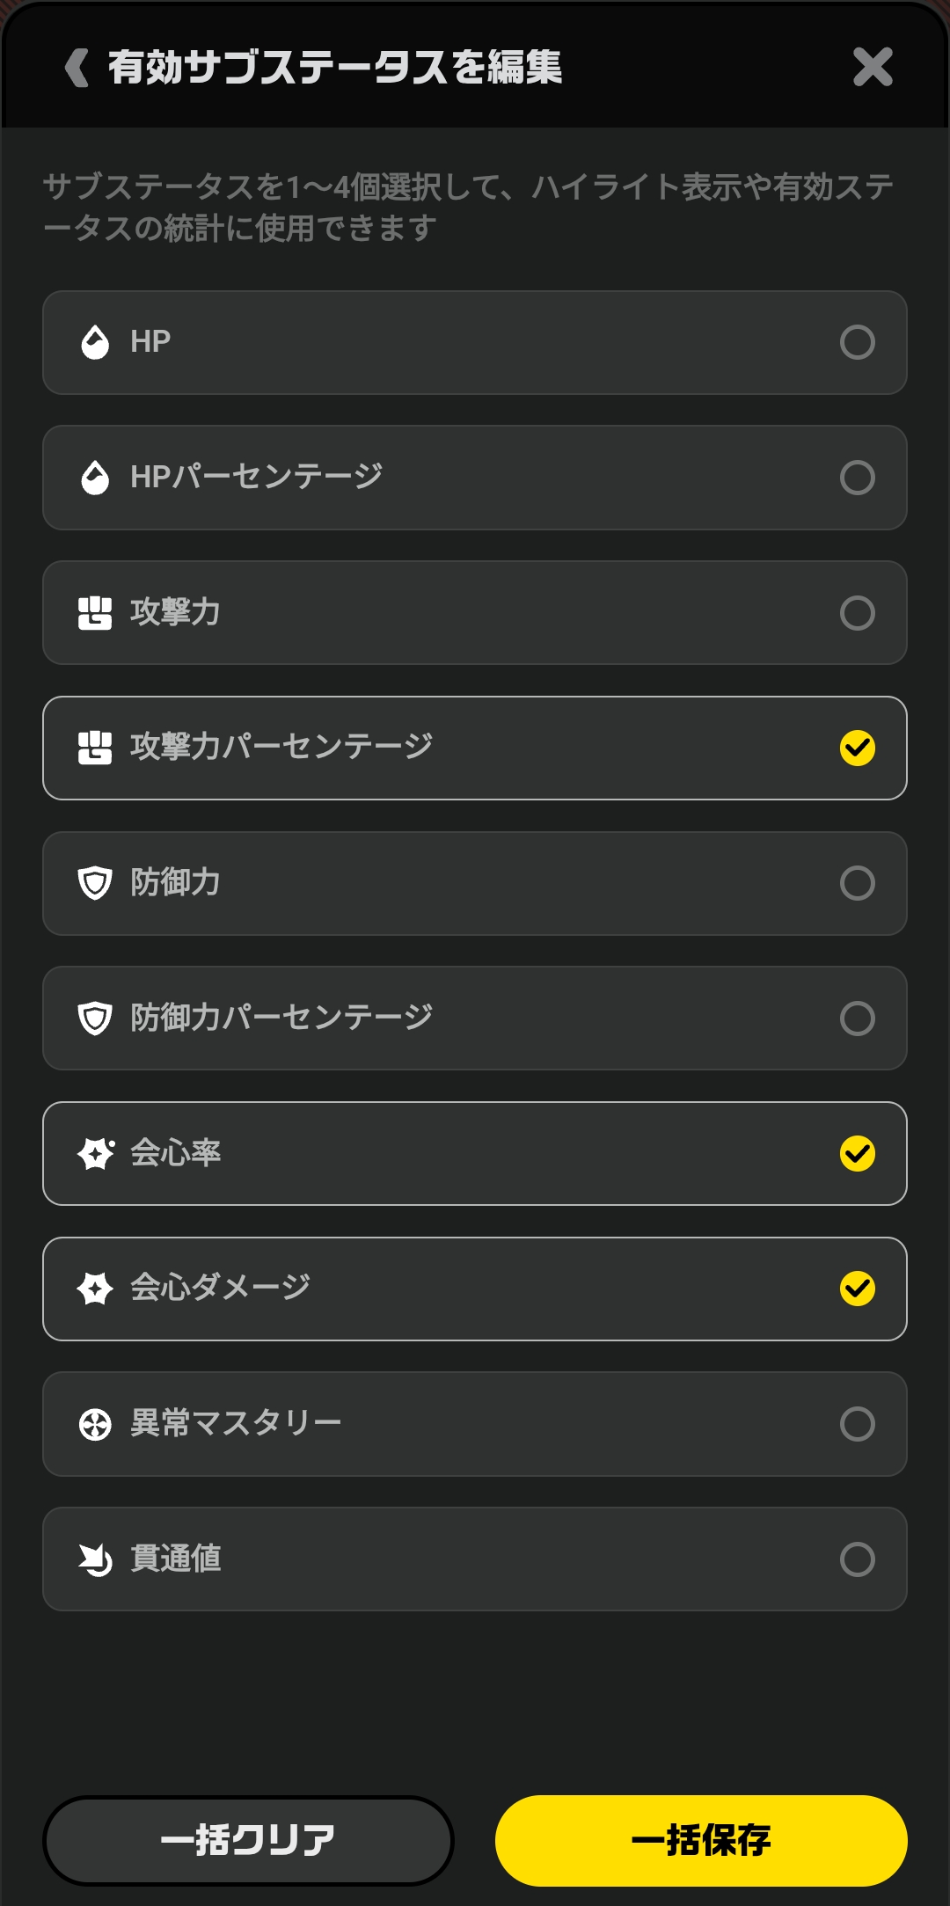Close the sub-stat edit panel
This screenshot has height=1906, width=950.
[x=873, y=68]
